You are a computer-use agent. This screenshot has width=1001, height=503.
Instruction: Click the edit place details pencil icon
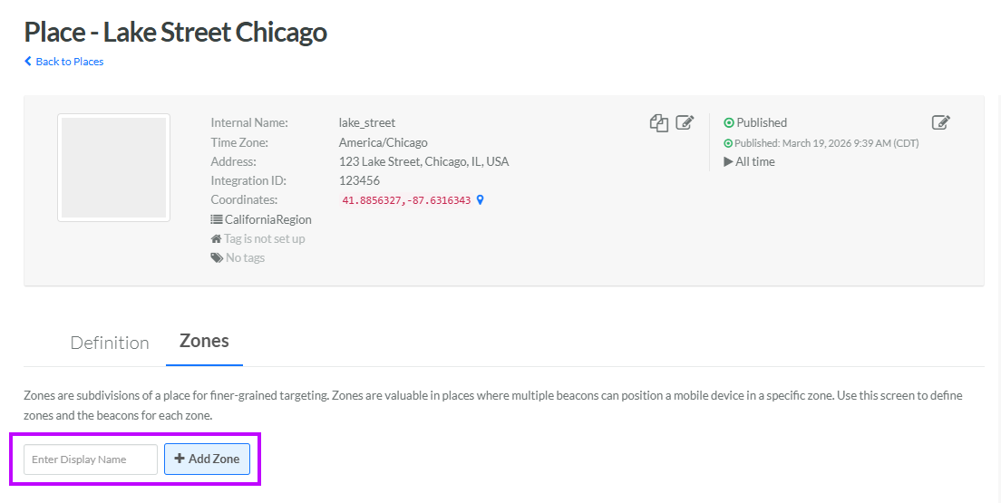(x=685, y=122)
